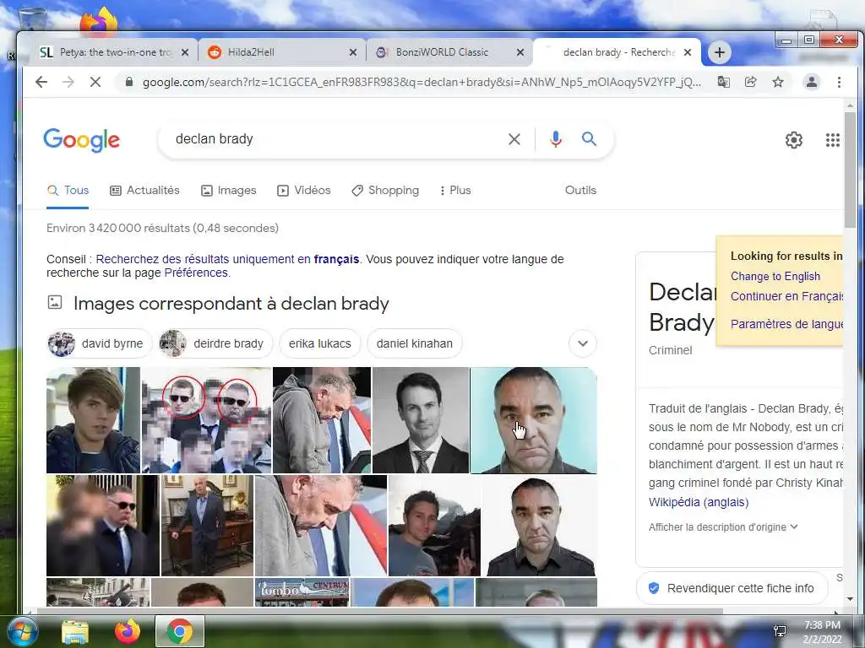Select the Shopping search filter
The width and height of the screenshot is (865, 648).
385,190
